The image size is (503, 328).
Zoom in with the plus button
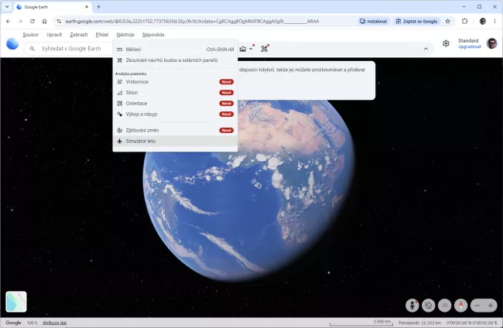tap(491, 306)
